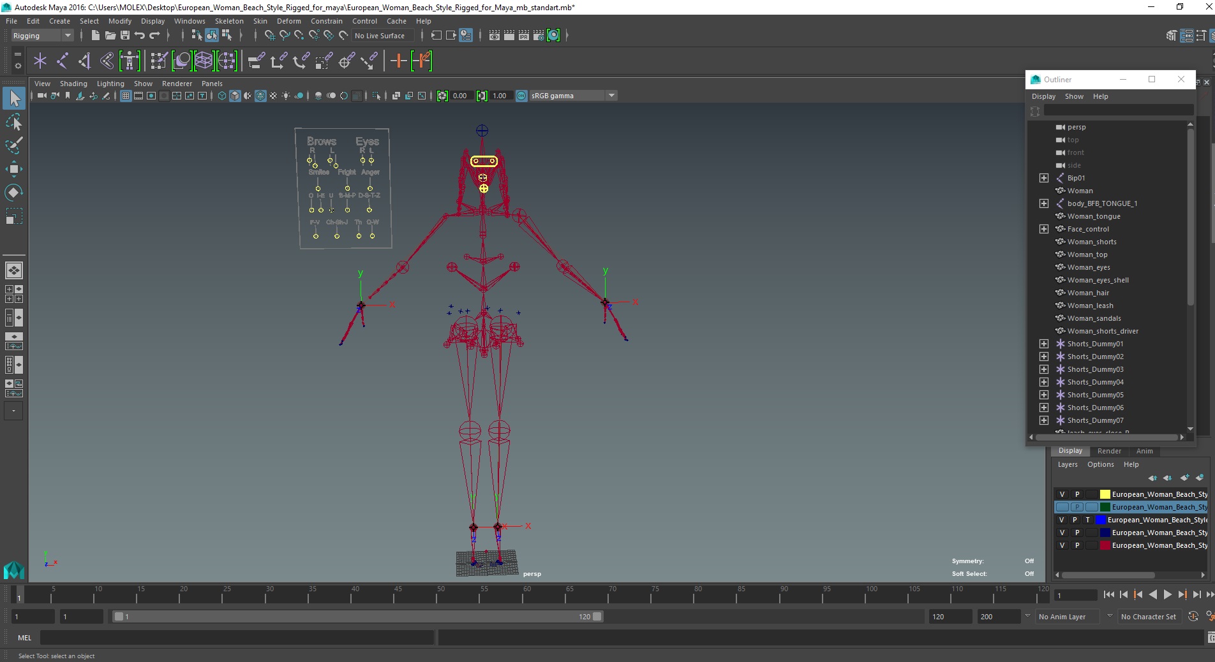Screen dimensions: 1215x662
Task: Click the Open Scene folder icon
Action: click(x=110, y=35)
